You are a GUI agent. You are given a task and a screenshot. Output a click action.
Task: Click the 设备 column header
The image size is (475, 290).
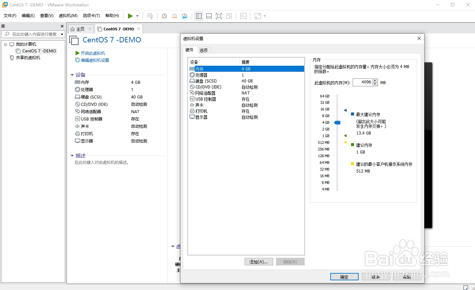tap(214, 62)
